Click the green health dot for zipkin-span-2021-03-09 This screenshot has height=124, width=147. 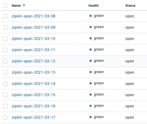91,27
